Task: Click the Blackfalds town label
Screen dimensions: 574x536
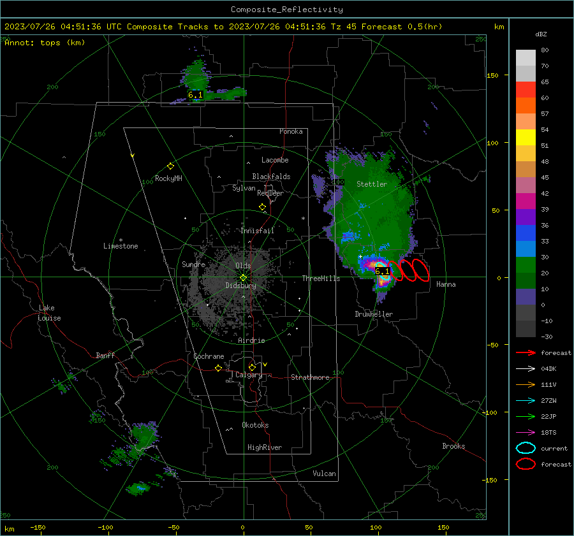Action: pos(271,177)
